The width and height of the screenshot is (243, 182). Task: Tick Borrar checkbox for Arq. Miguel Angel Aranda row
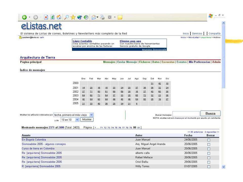[x=209, y=144]
